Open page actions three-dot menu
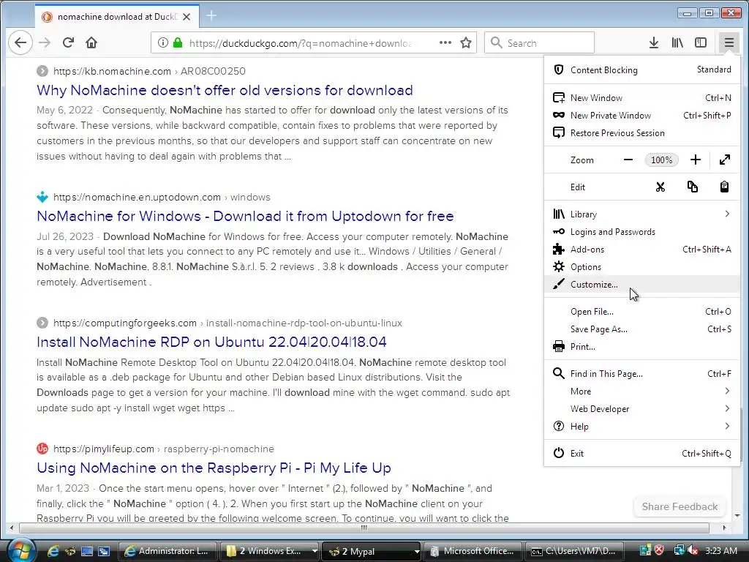Screen dimensions: 749x562 tap(445, 43)
